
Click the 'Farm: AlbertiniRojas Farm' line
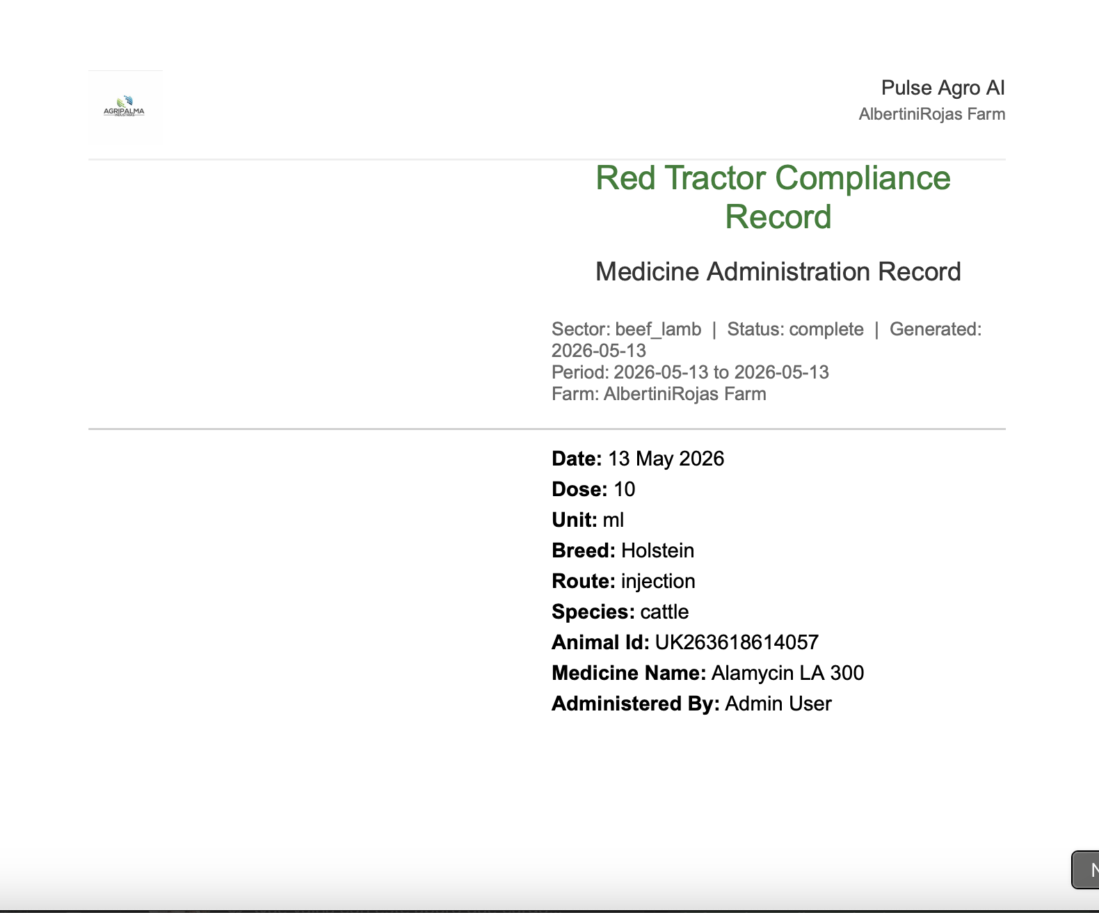[x=659, y=394]
